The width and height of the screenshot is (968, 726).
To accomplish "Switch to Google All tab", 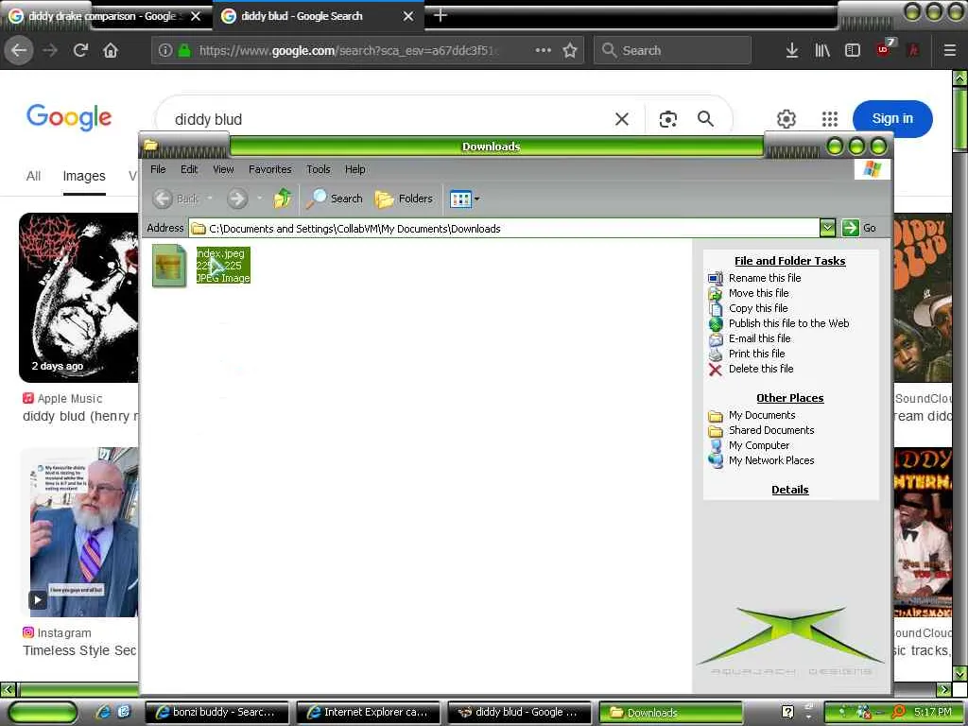I will pyautogui.click(x=33, y=176).
